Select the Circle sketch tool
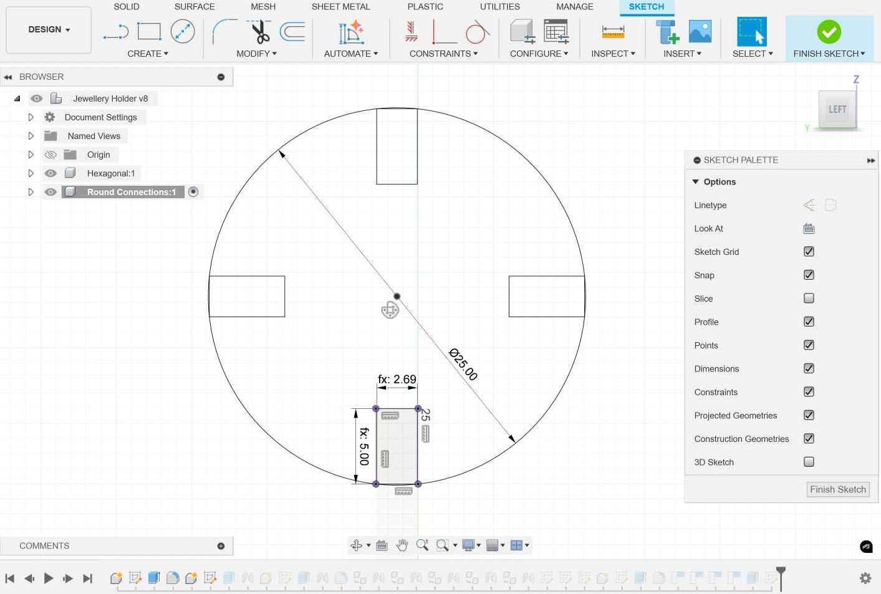 tap(183, 31)
